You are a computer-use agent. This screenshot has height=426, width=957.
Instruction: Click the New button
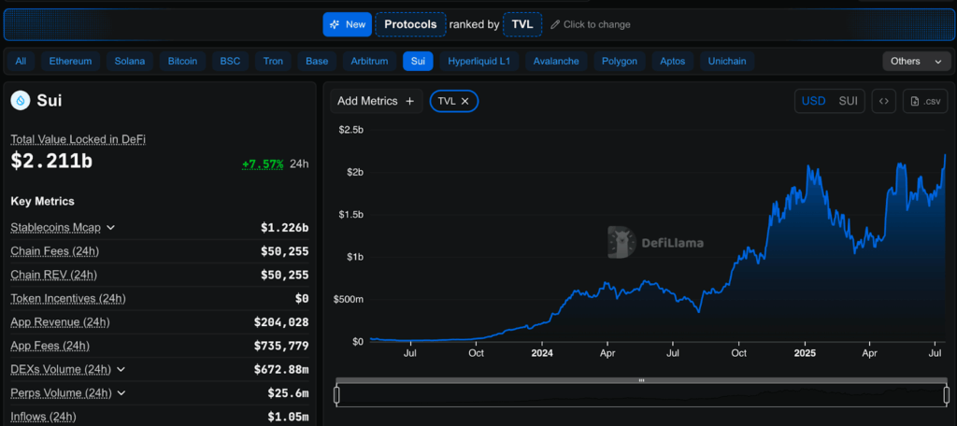[348, 24]
